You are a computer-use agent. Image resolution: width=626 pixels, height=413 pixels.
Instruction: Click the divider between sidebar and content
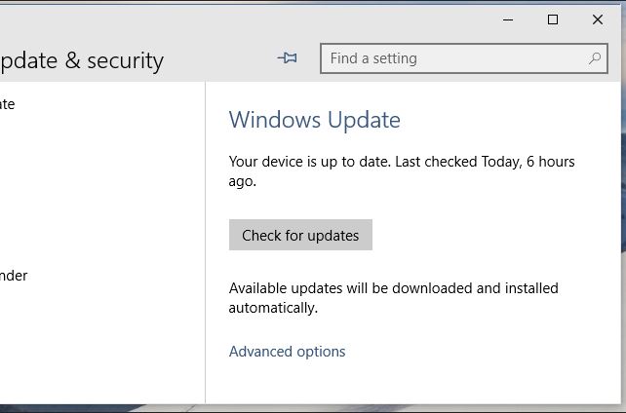[x=205, y=243]
